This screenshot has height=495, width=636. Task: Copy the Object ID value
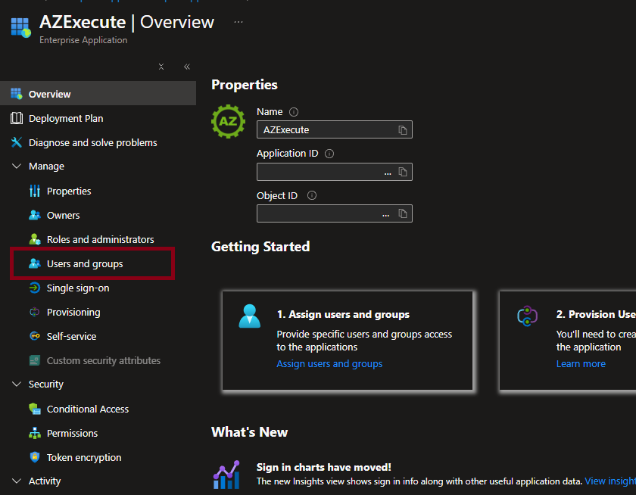402,213
